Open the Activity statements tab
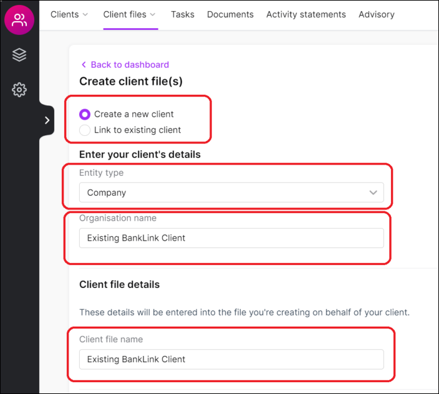Screen dimensions: 439x394 306,14
